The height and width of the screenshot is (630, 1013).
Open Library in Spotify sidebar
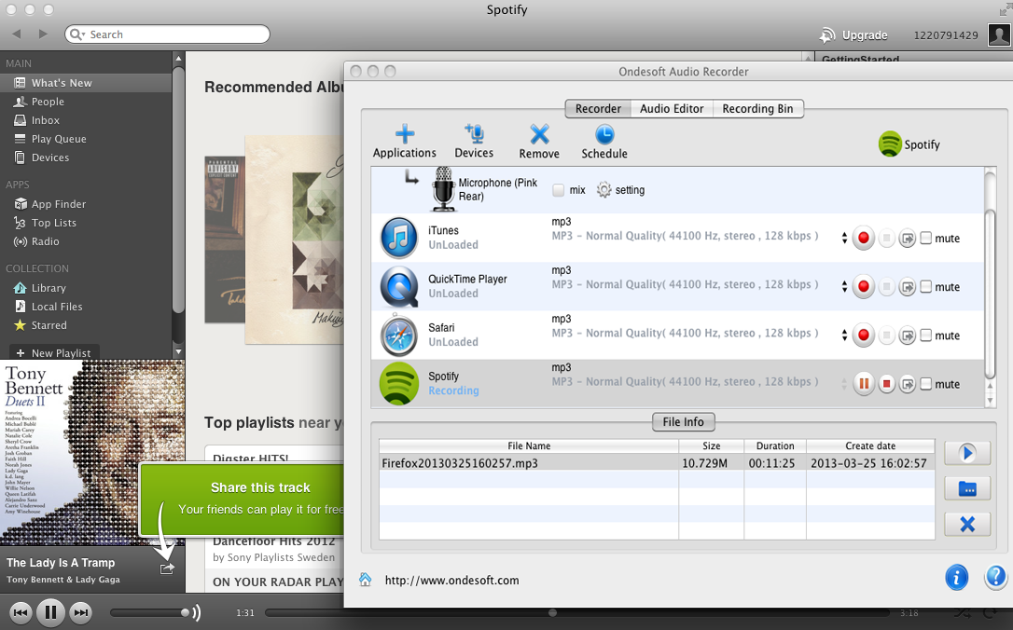coord(86,288)
